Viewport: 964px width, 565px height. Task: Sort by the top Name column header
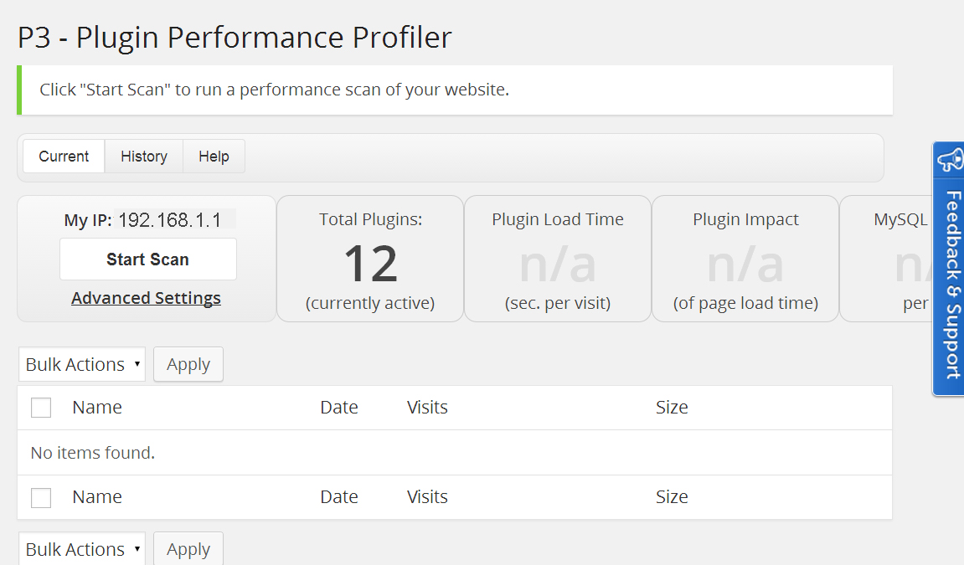coord(97,407)
